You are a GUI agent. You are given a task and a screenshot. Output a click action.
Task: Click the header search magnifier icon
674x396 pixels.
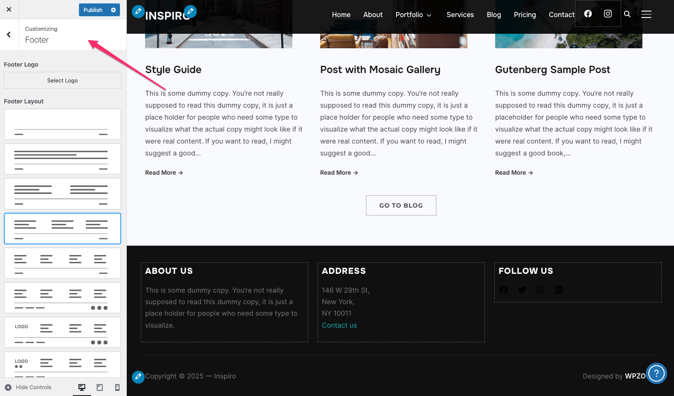point(627,14)
